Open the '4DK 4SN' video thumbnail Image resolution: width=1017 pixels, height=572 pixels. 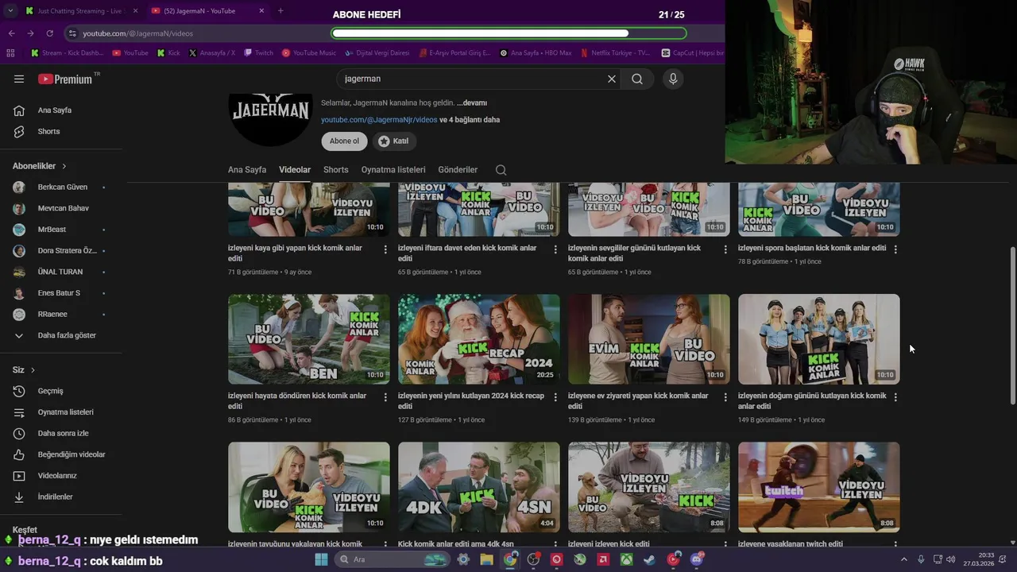[x=479, y=487]
